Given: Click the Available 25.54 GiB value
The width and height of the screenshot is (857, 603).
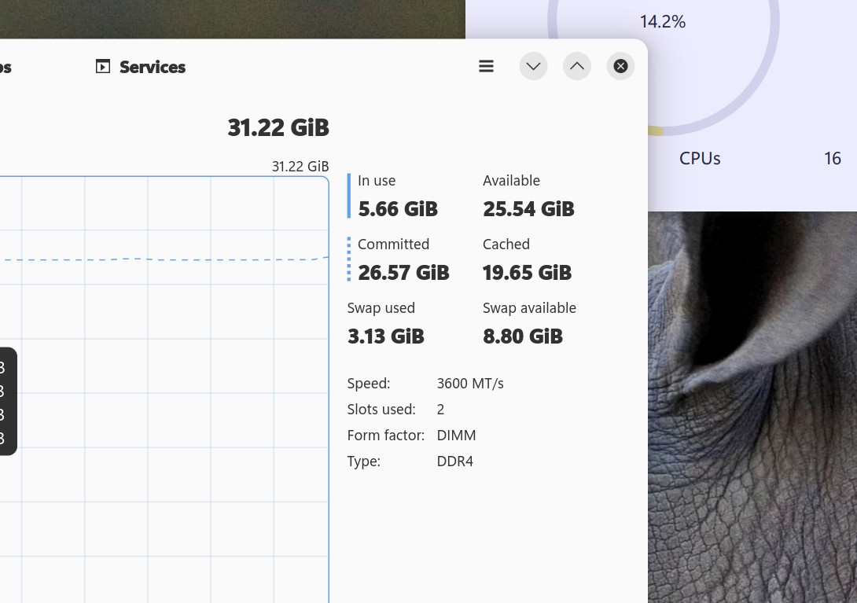Looking at the screenshot, I should point(528,209).
